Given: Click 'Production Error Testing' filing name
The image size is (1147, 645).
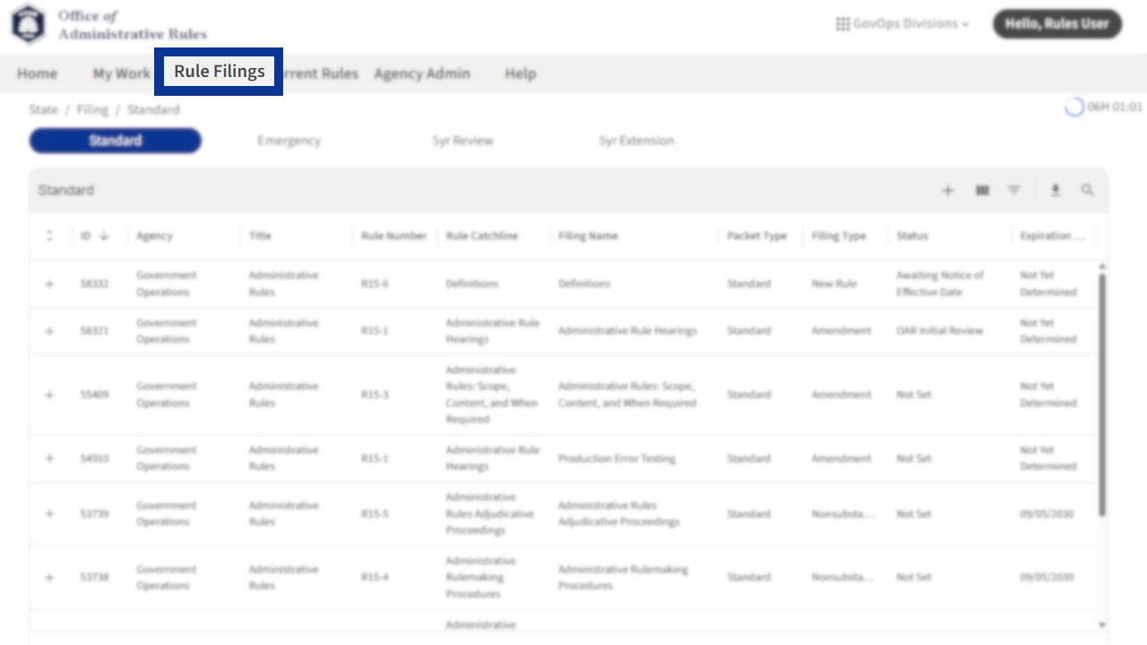Looking at the screenshot, I should tap(617, 458).
